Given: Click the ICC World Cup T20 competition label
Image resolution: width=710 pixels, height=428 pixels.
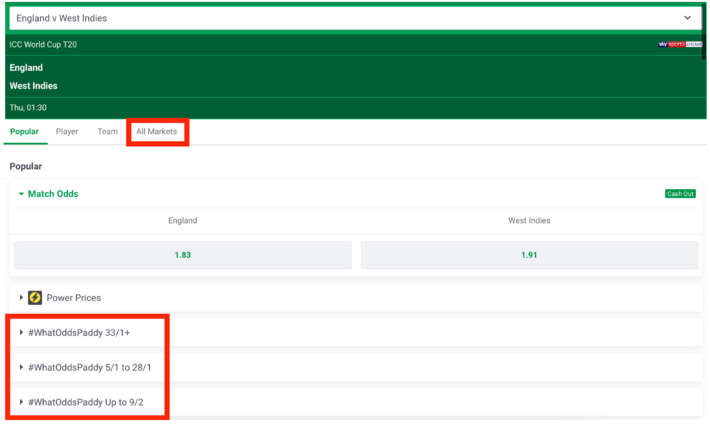Looking at the screenshot, I should tap(43, 44).
